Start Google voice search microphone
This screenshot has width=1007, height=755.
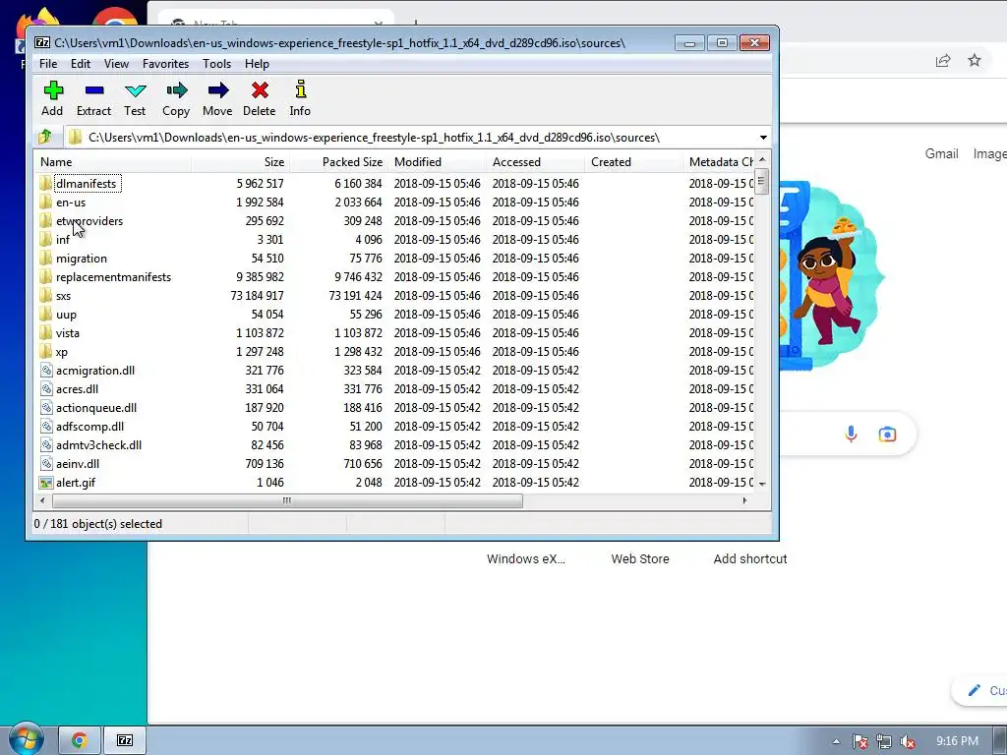851,434
